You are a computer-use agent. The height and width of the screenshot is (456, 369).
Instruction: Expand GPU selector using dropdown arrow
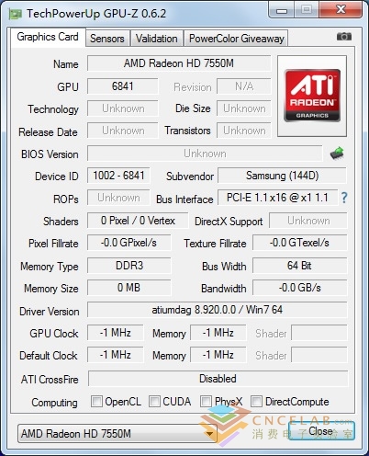(209, 434)
